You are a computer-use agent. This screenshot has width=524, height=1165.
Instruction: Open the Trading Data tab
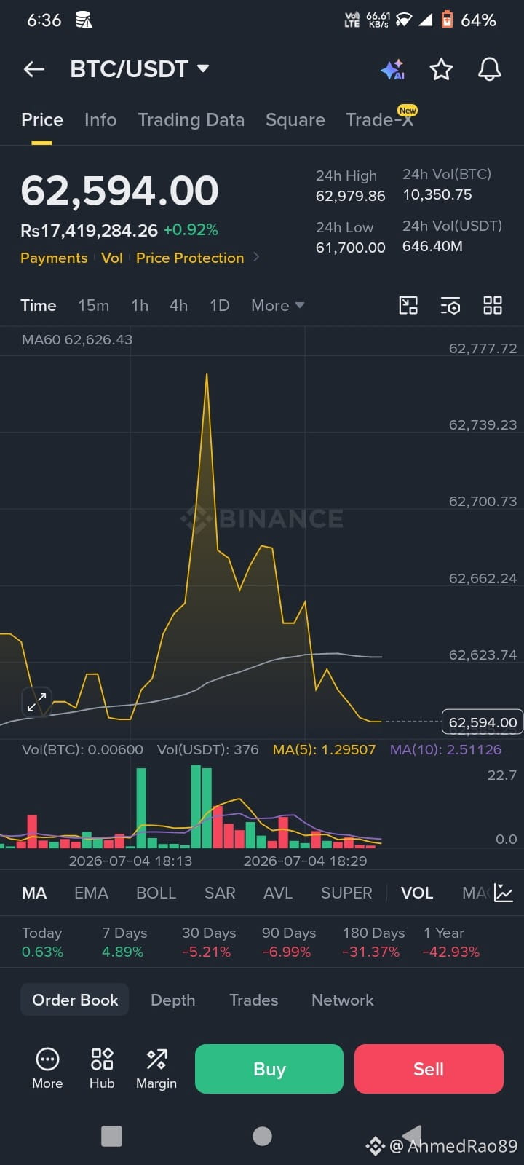pos(191,119)
